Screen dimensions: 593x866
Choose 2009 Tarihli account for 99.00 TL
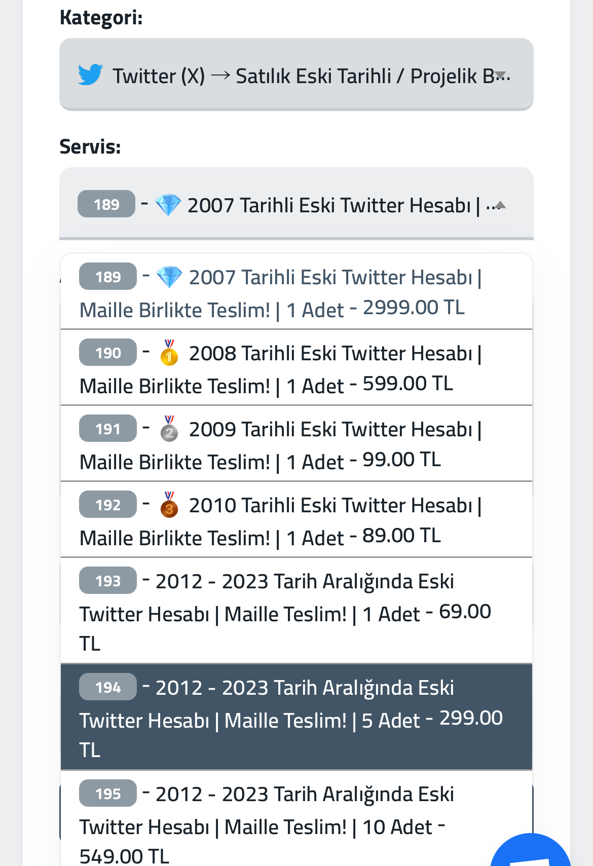[x=296, y=444]
